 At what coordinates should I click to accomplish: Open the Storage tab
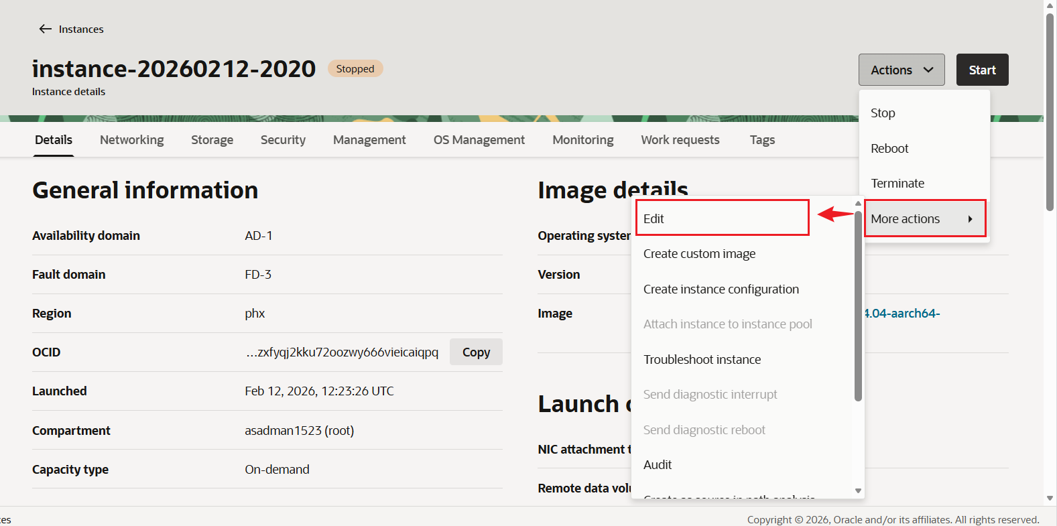212,139
